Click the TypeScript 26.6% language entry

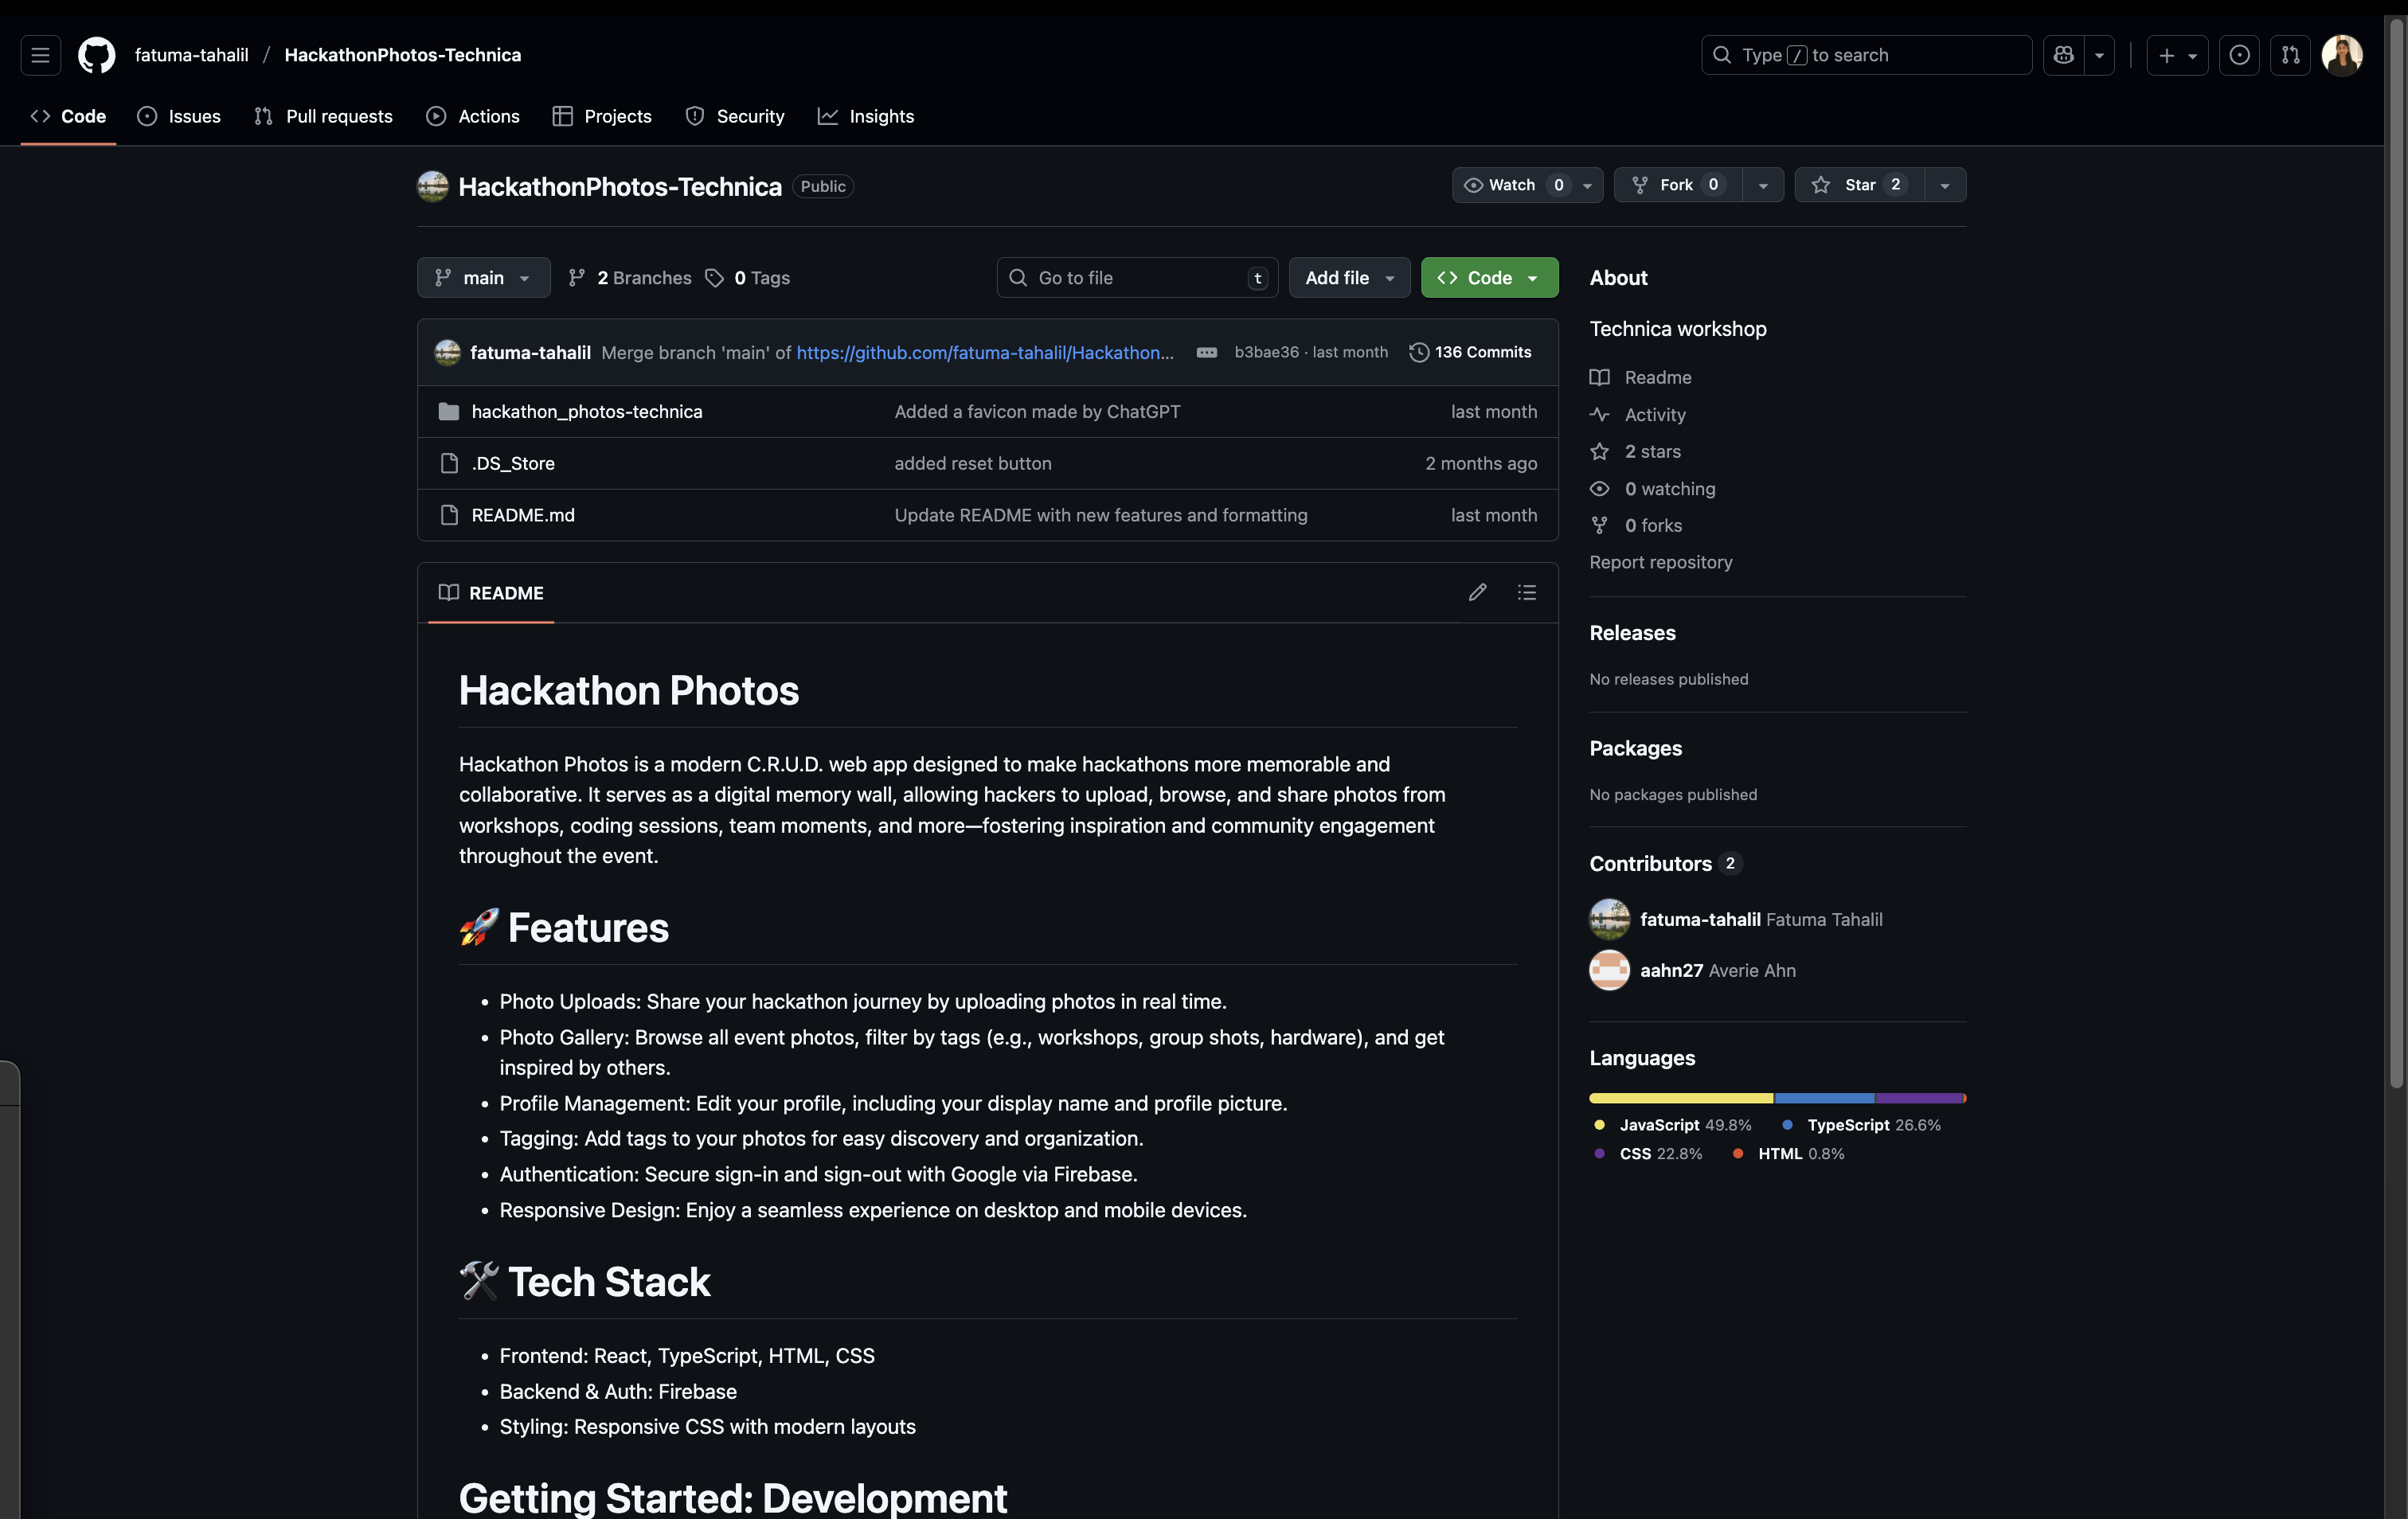pyautogui.click(x=1861, y=1125)
